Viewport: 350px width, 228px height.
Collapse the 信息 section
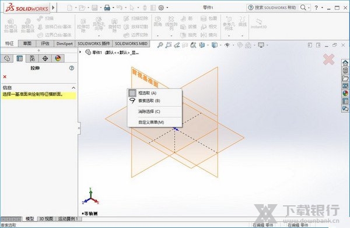[x=73, y=88]
